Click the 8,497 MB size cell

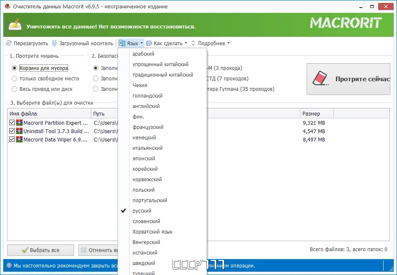(x=314, y=139)
